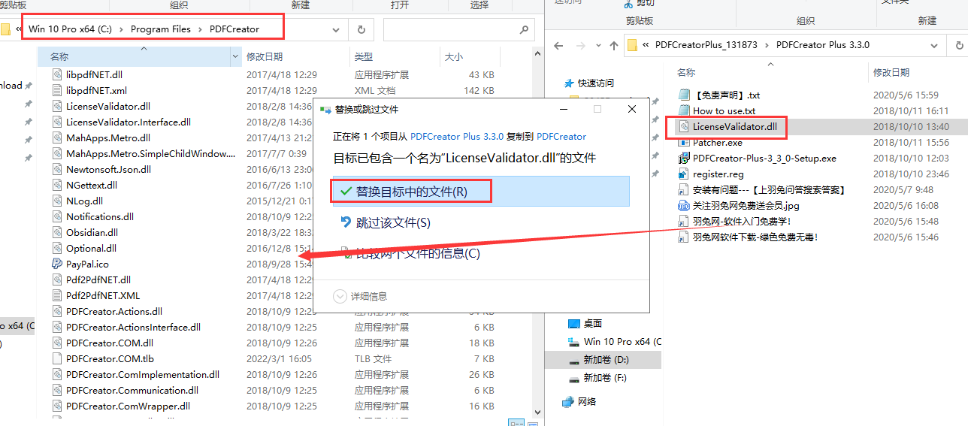Select the register.reg file
The width and height of the screenshot is (968, 426).
tap(718, 174)
